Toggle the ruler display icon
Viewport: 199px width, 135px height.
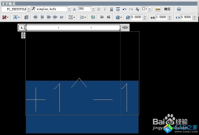coord(158,9)
